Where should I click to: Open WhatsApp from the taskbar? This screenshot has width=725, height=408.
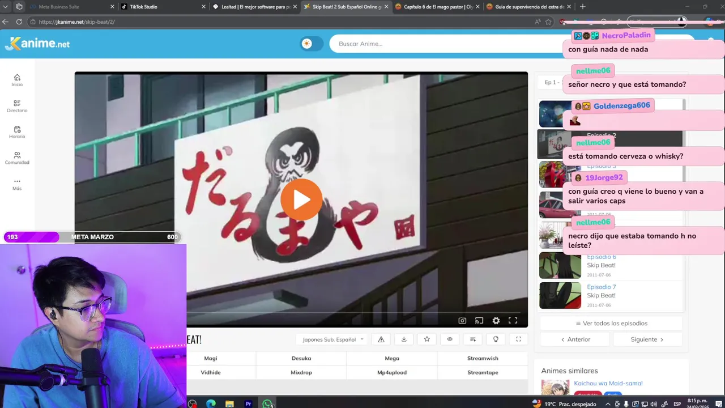pos(267,403)
